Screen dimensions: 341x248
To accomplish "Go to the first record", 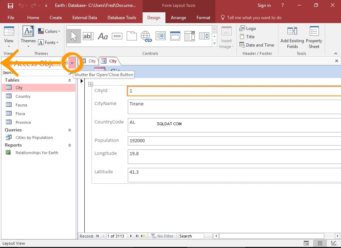I will click(x=97, y=236).
